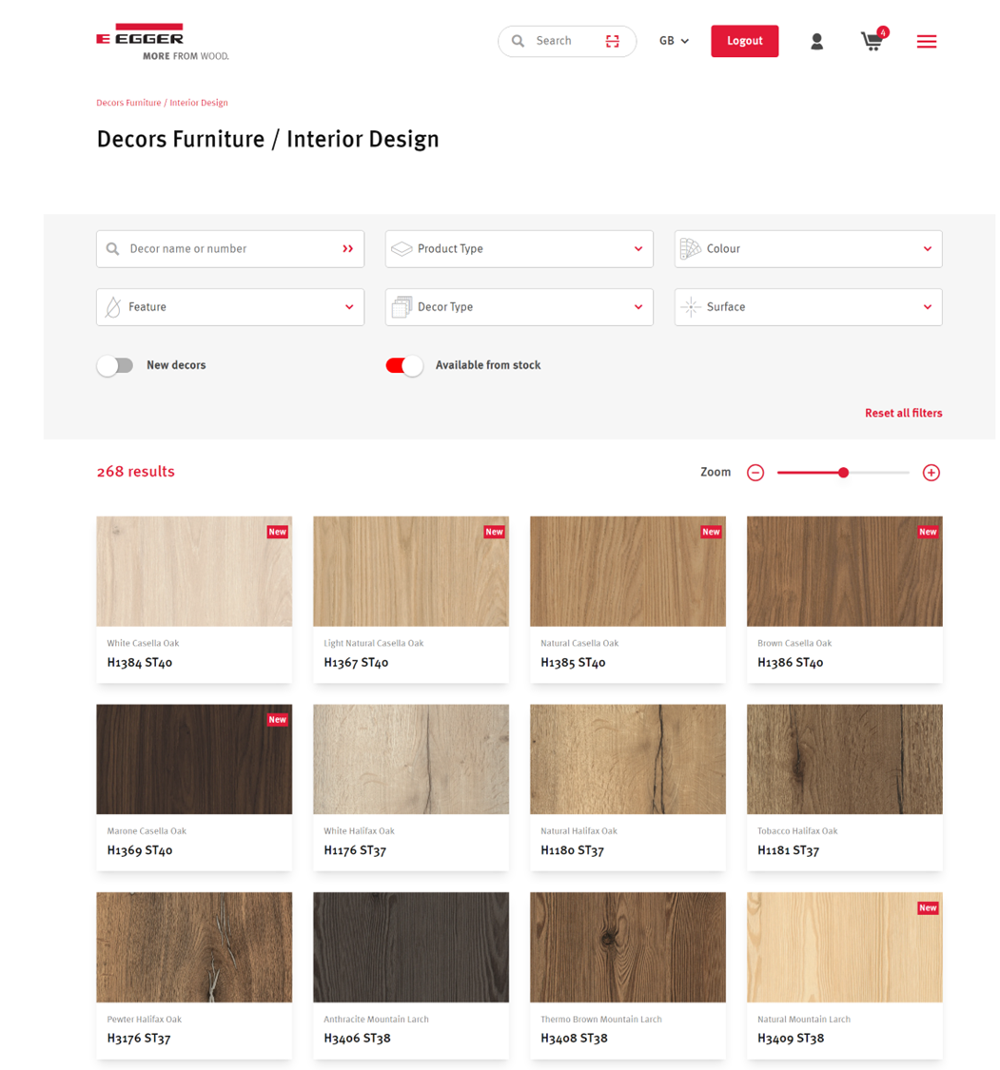Open Natural Casella Oak thumbnail

tap(628, 572)
